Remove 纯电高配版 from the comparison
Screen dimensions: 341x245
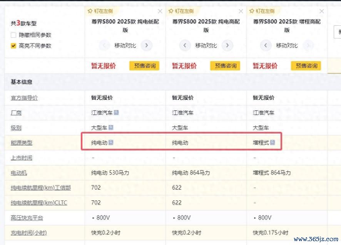(241, 11)
